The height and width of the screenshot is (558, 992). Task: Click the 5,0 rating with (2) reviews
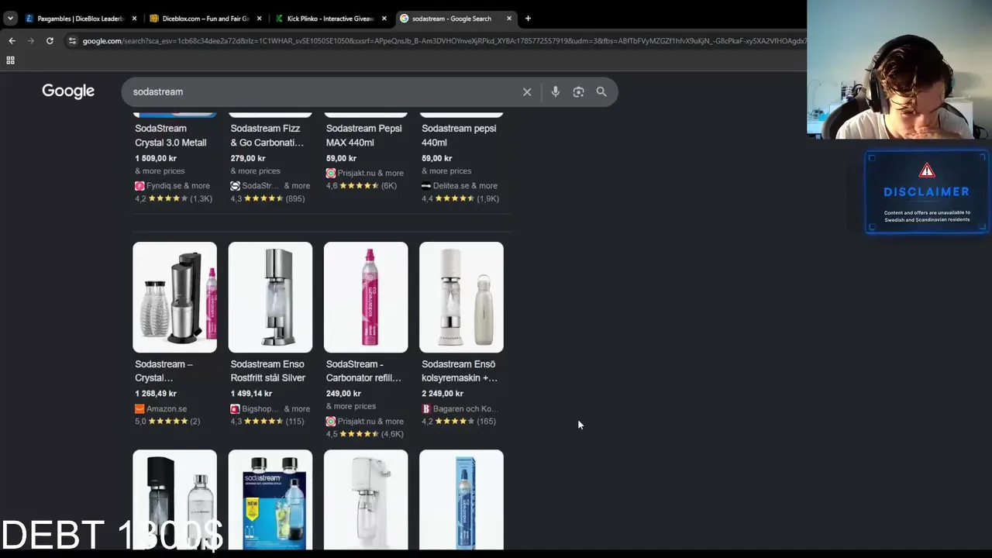click(x=167, y=422)
